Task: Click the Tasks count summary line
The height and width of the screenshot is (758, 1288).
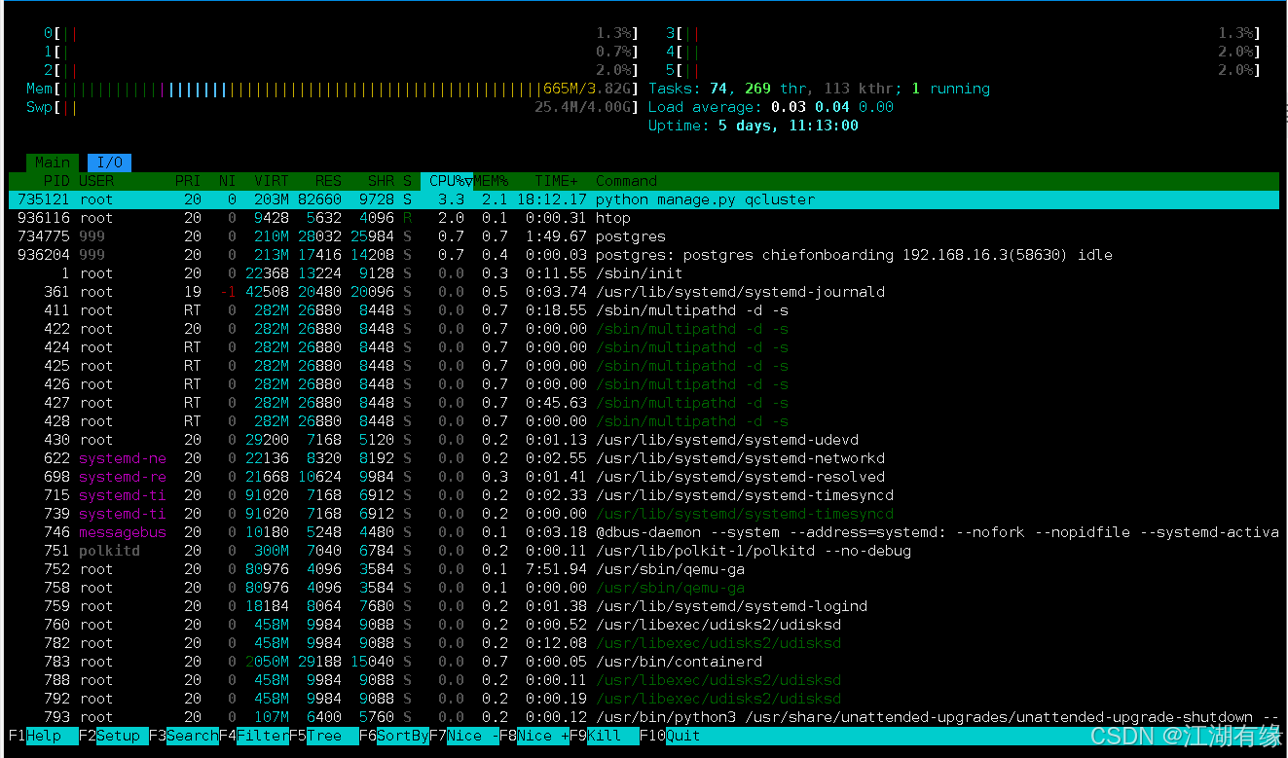Action: 819,89
